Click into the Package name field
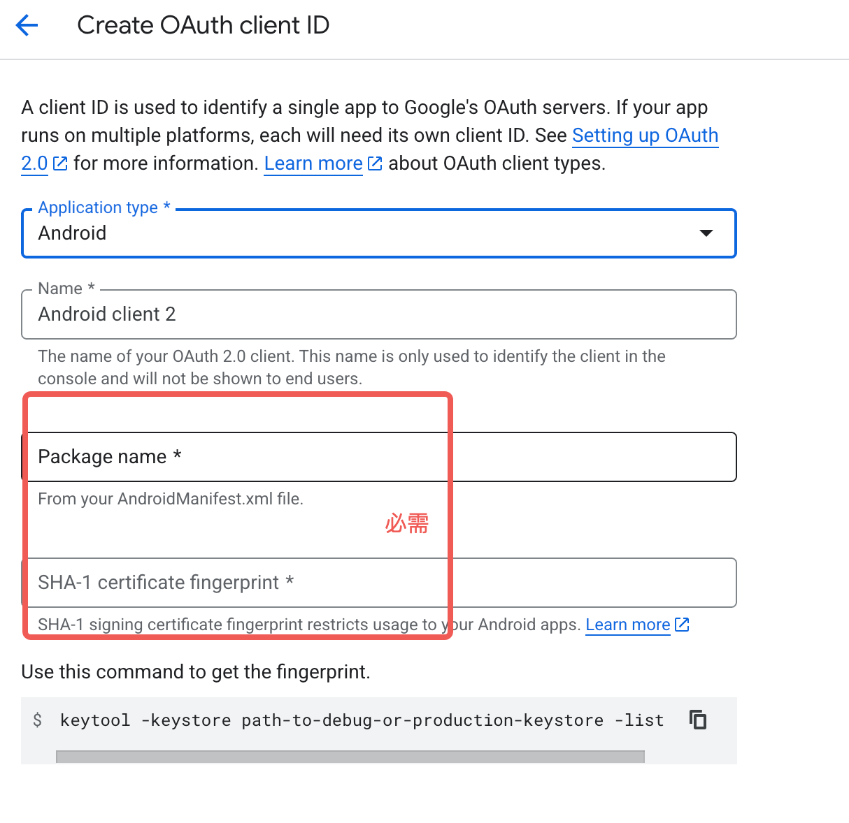The image size is (849, 823). pyautogui.click(x=378, y=457)
